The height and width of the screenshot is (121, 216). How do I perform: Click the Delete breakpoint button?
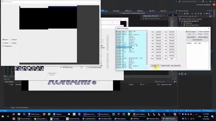(x=203, y=37)
